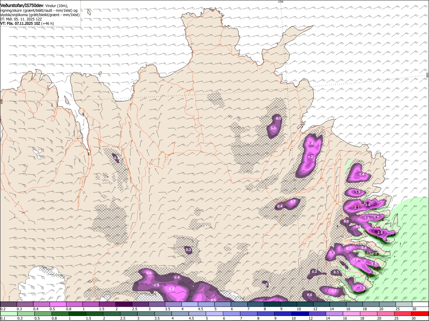Pick the pale grey upper swatch between 25 and 30
Image resolution: width=429 pixels, height=321 pixels.
tap(404, 304)
